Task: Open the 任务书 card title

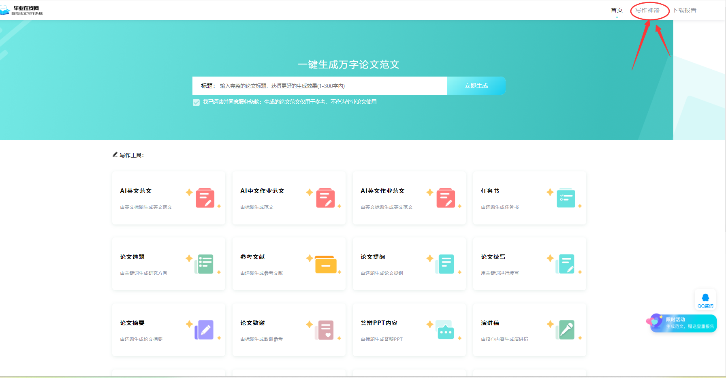Action: [x=490, y=191]
